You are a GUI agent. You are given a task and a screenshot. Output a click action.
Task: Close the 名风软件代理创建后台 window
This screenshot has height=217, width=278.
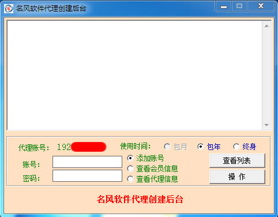pyautogui.click(x=261, y=6)
